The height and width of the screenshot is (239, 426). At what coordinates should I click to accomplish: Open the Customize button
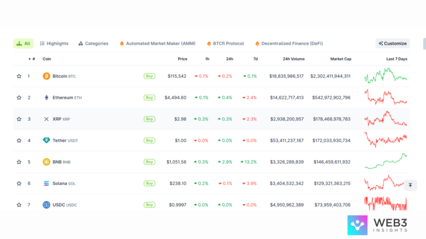pos(392,43)
